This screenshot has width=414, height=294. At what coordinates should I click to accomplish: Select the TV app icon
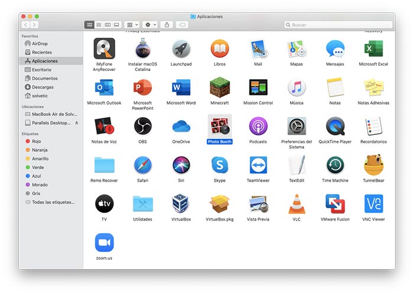[104, 203]
